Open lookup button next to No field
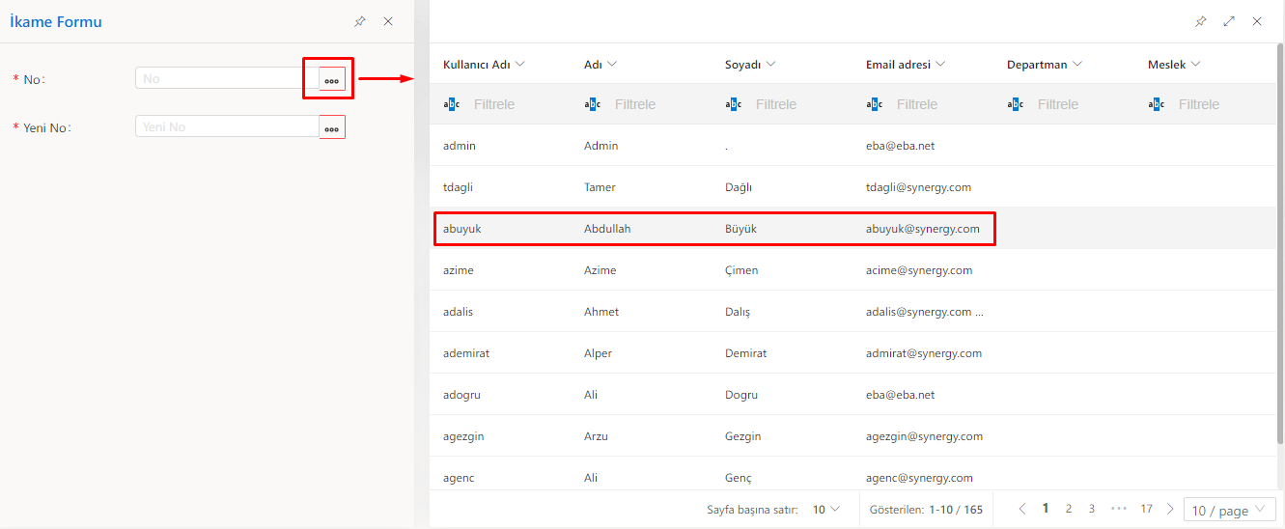The image size is (1285, 529). [331, 79]
